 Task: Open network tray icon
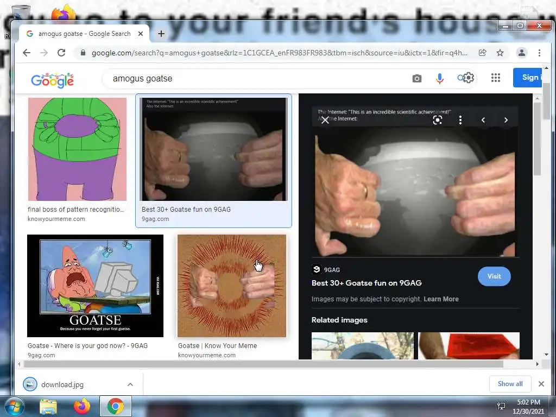501,406
